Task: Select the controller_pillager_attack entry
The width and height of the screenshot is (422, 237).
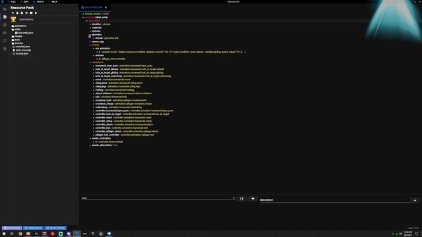Action: click(x=127, y=132)
